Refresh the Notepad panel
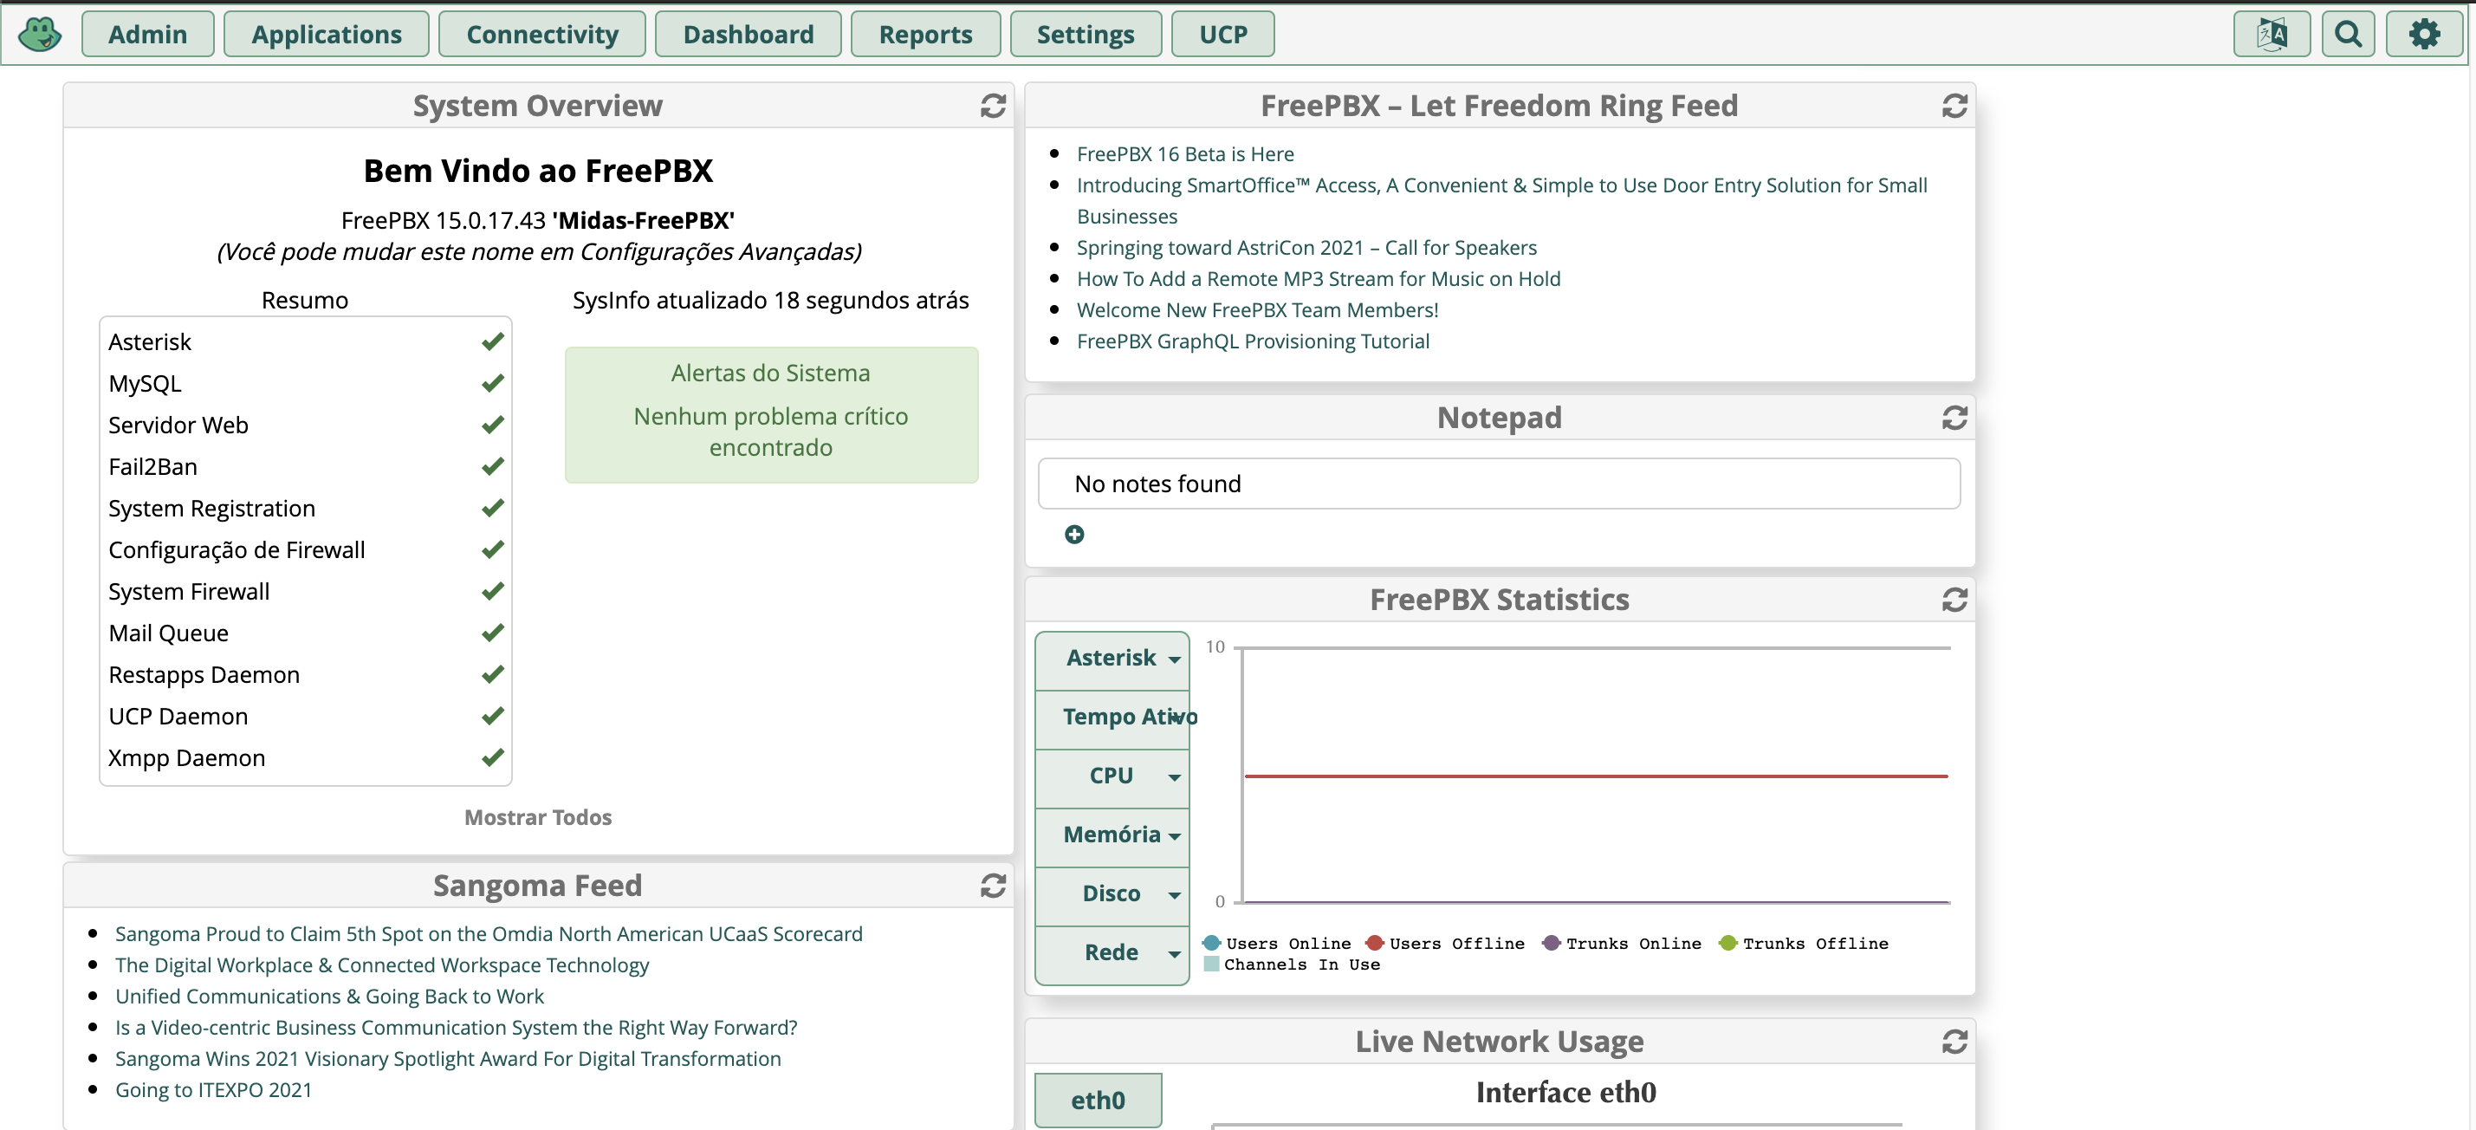2476x1130 pixels. 1954,418
